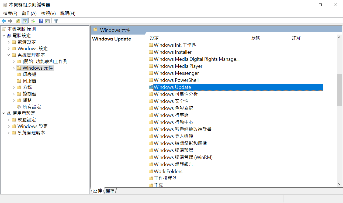This screenshot has height=203, width=343.
Task: Sort by the 狀態 column header
Action: [255, 38]
